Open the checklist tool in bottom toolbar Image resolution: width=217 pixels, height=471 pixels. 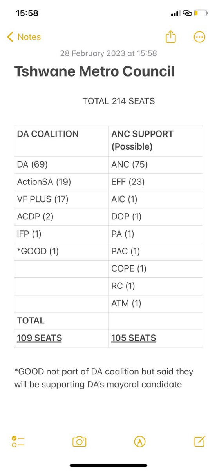18,442
